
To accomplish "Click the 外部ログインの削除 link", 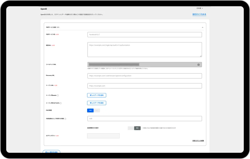I will click(198, 141).
